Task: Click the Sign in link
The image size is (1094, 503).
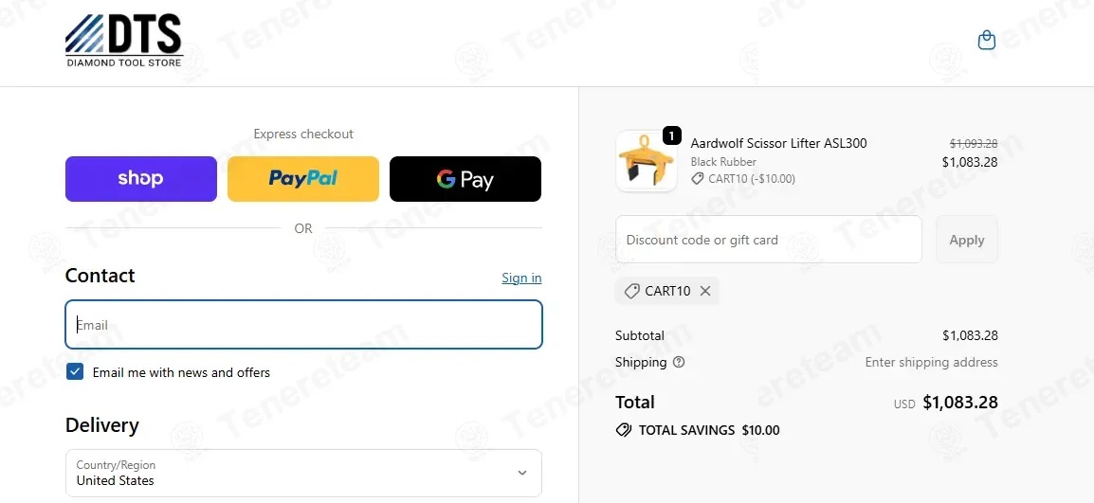Action: pyautogui.click(x=521, y=278)
